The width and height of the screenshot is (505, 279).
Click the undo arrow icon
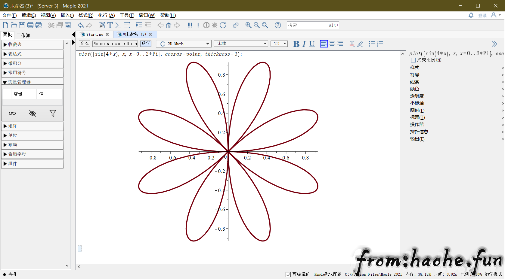[x=81, y=25]
